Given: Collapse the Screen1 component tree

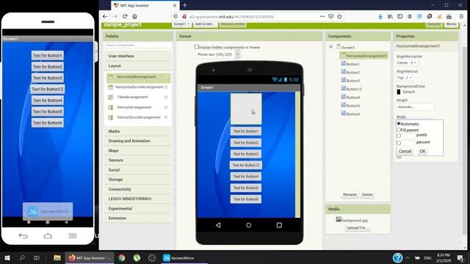Looking at the screenshot, I should point(330,47).
